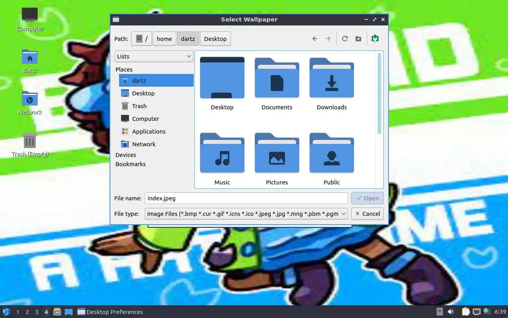The image size is (508, 318).
Task: Click the volume icon in system tray
Action: pyautogui.click(x=451, y=312)
